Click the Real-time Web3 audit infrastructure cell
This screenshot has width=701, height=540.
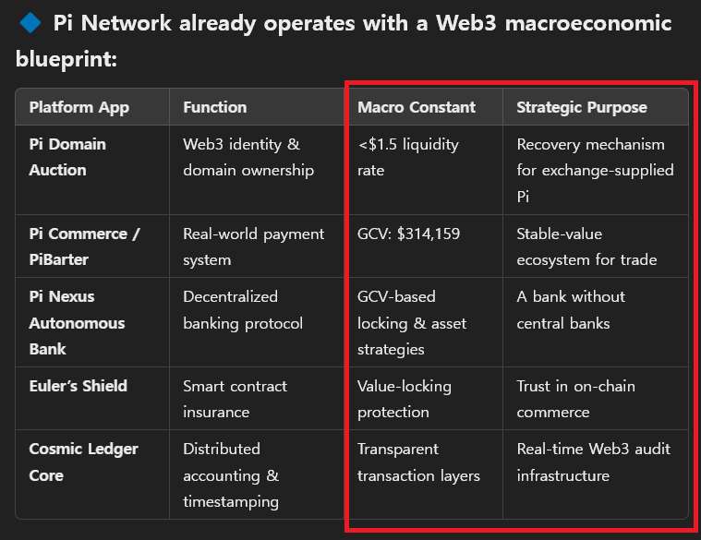coord(594,462)
